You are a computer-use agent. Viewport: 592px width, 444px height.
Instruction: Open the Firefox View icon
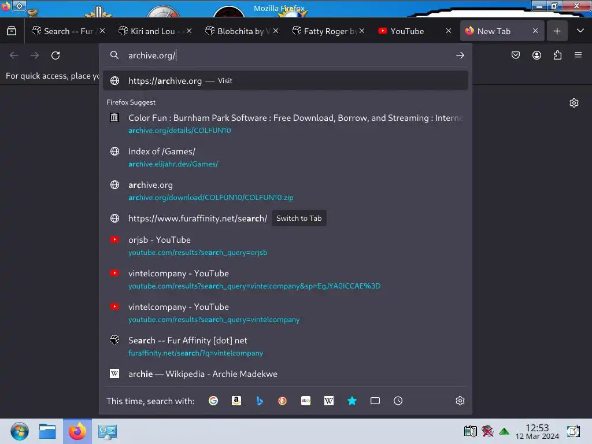[12, 31]
